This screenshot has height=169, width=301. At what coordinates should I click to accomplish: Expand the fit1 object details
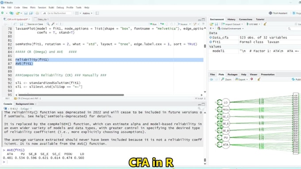pyautogui.click(x=211, y=42)
